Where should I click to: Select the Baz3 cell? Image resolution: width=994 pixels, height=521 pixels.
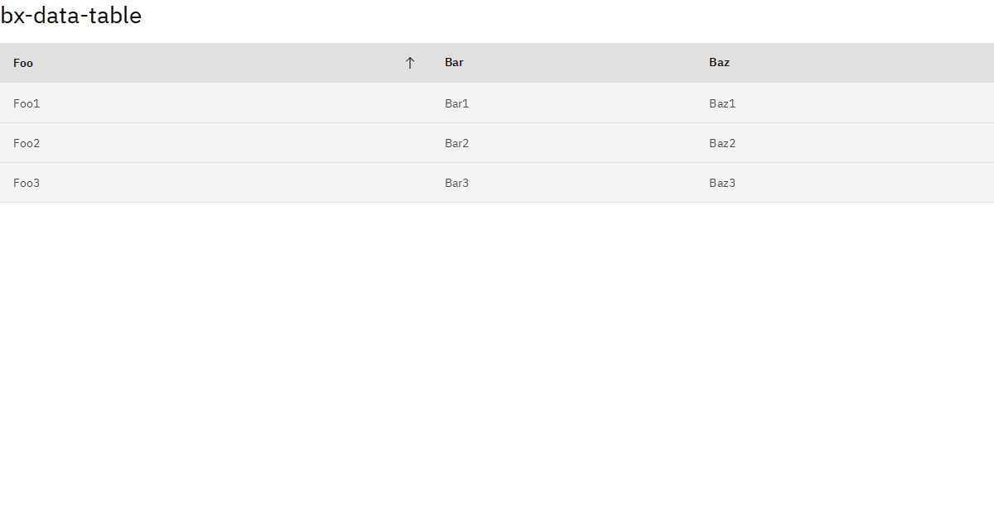pyautogui.click(x=721, y=183)
